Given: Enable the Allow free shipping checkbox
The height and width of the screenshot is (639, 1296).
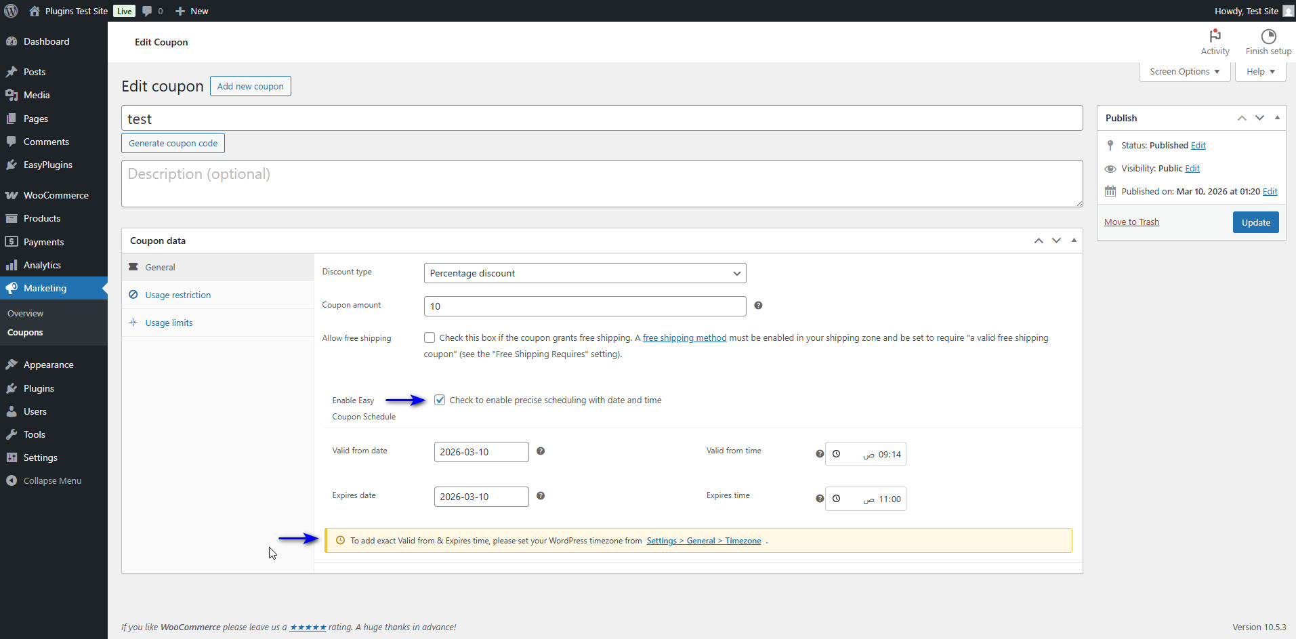Looking at the screenshot, I should [x=430, y=337].
